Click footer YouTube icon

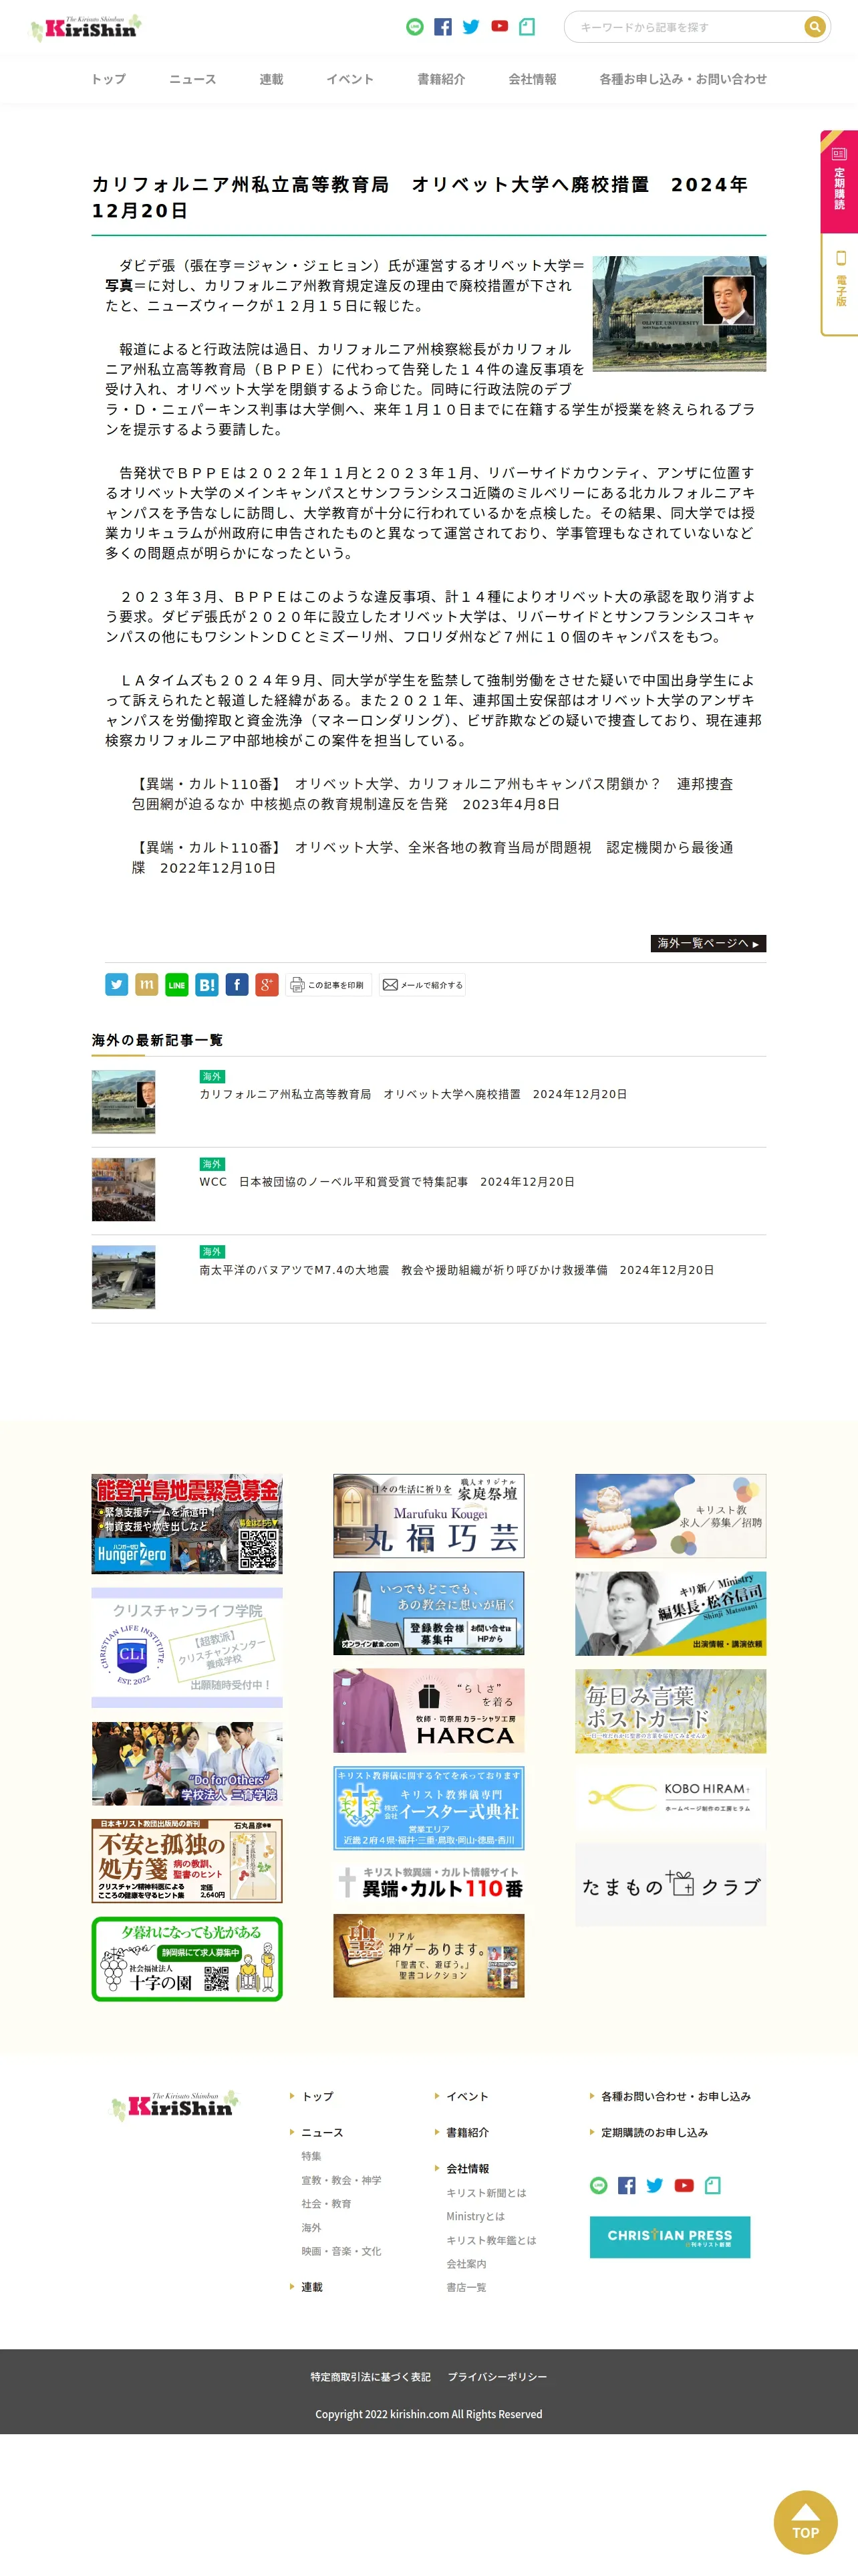[x=684, y=2185]
